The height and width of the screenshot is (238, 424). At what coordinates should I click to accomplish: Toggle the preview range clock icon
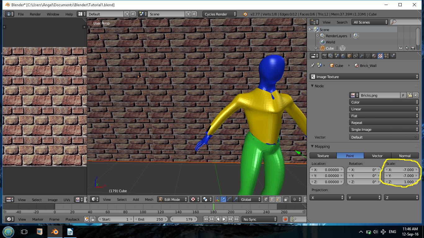point(87,219)
